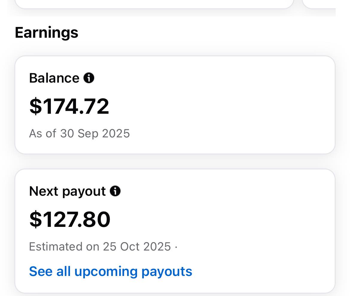Click the word "upcoming" in the payouts link
350x296 pixels.
pyautogui.click(x=106, y=271)
